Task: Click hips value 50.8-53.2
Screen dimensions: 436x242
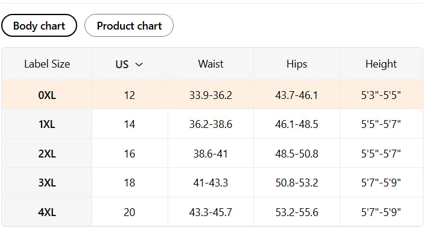Action: coord(297,182)
